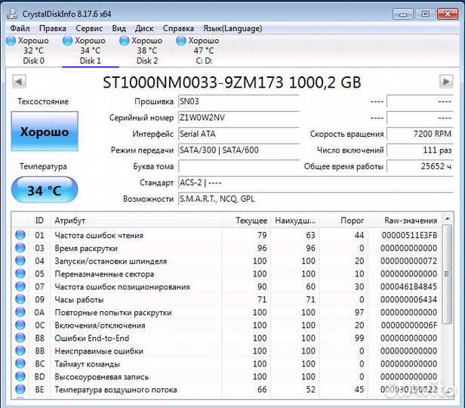Click the status icon for attribute 07
Viewport: 465px width, 408px height.
point(20,286)
